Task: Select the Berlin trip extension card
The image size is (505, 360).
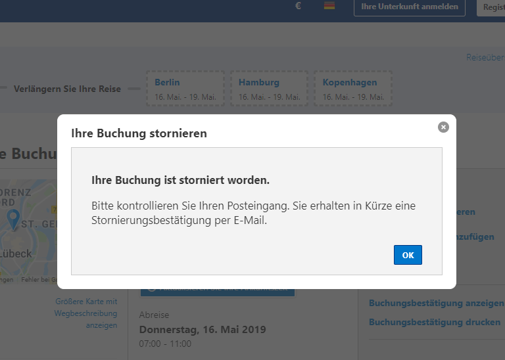Action: 185,89
